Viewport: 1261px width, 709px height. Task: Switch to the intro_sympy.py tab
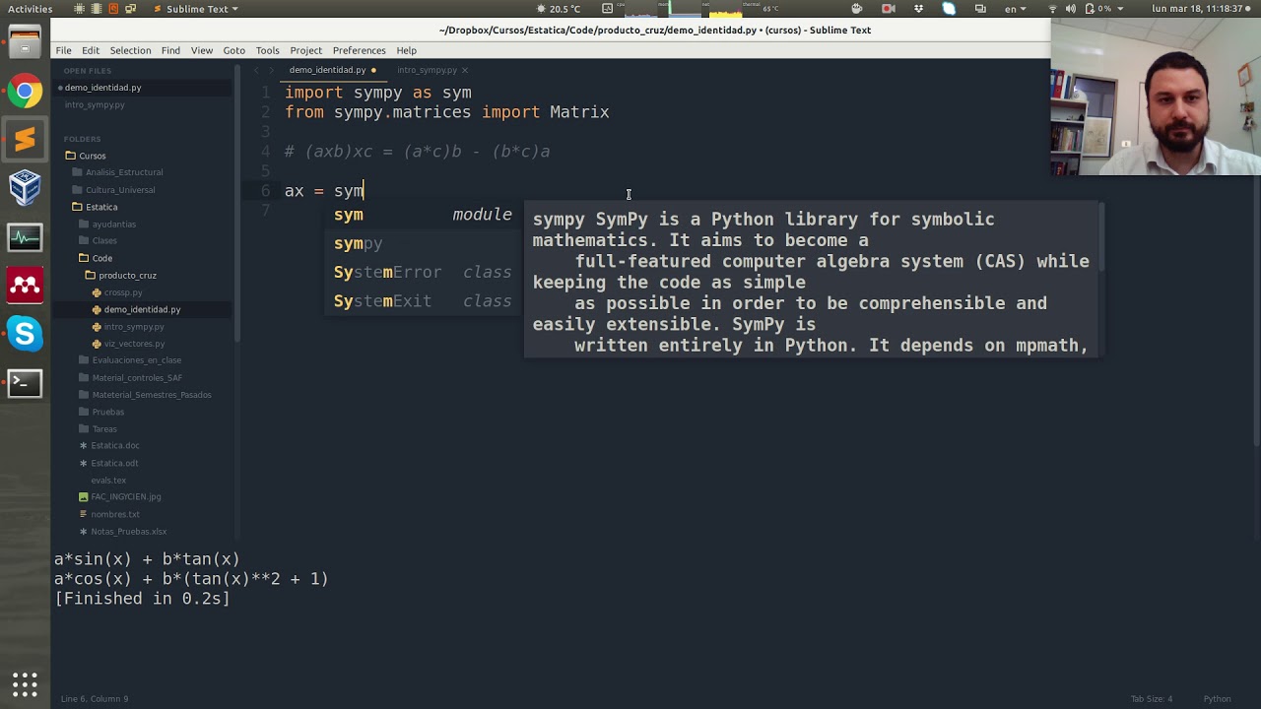coord(428,70)
